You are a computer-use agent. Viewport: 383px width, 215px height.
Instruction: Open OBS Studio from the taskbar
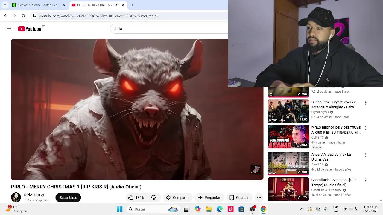tap(253, 209)
